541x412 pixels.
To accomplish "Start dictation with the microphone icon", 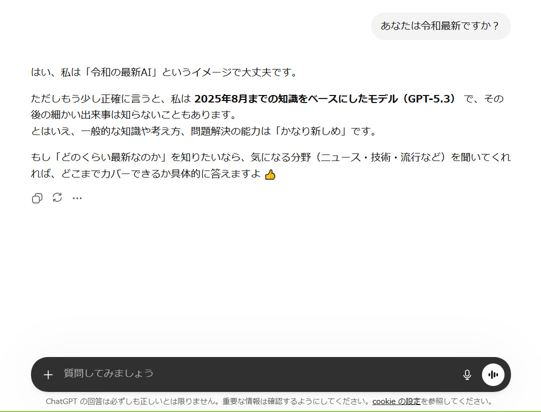I will point(467,374).
